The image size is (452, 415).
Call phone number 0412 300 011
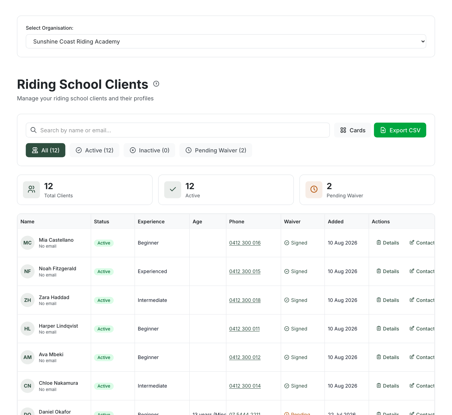244,329
